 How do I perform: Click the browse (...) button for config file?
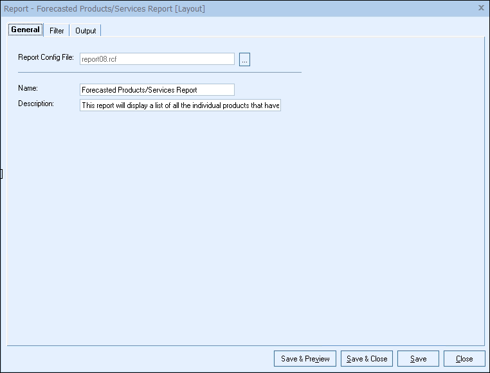(244, 59)
